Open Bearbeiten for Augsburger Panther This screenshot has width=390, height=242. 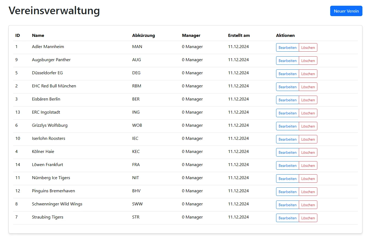287,61
